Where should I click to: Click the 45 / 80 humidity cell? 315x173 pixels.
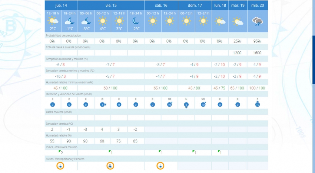click(x=194, y=88)
